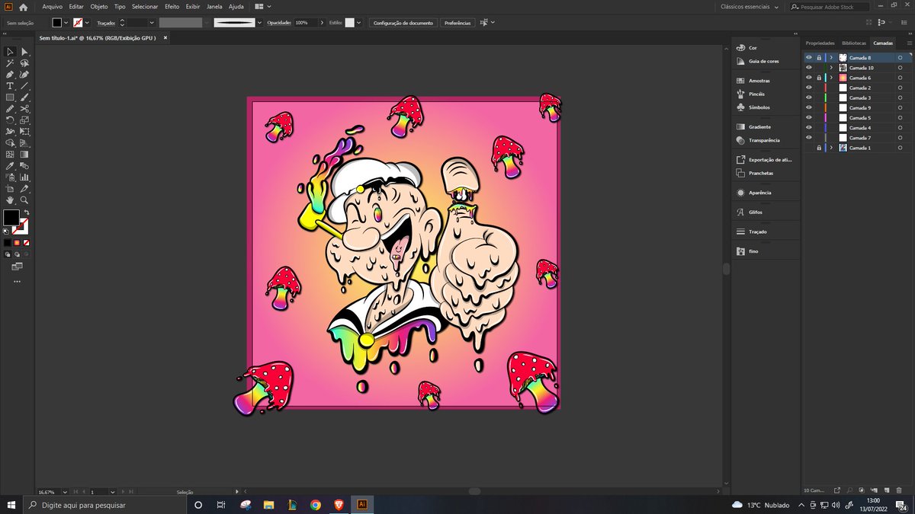Hide layer Camada 3
Image resolution: width=915 pixels, height=514 pixels.
click(809, 97)
